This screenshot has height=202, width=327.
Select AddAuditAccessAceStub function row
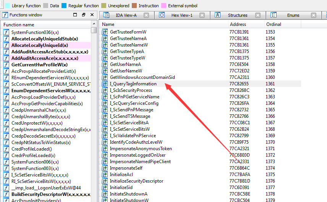50,52
